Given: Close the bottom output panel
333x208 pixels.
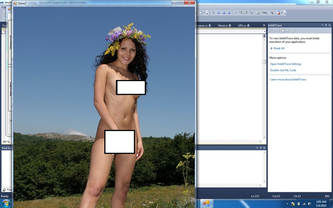Looking at the screenshot, I should tap(264, 148).
